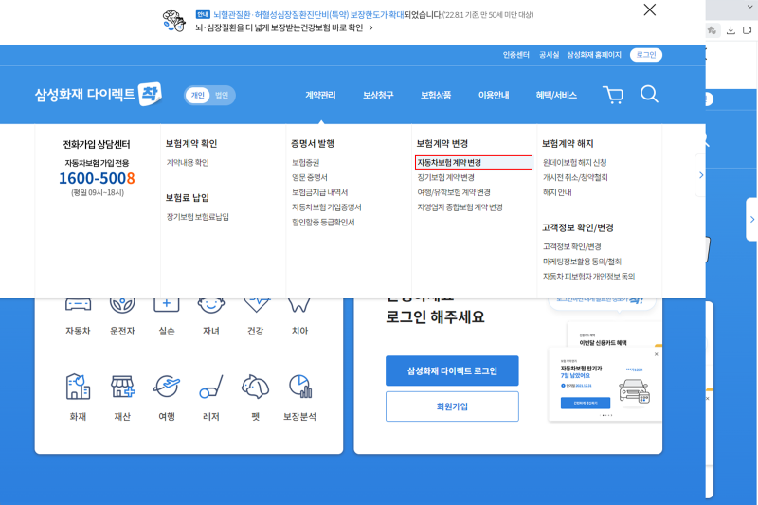This screenshot has width=758, height=505.
Task: Open the search magnifier icon
Action: click(x=649, y=94)
